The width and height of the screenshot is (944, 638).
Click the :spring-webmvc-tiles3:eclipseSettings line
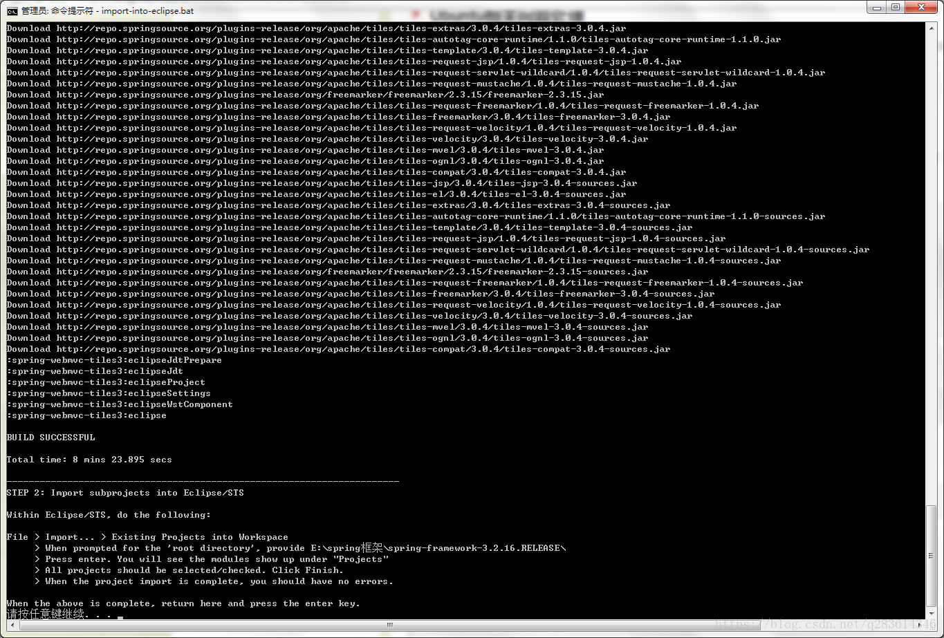[x=109, y=393]
